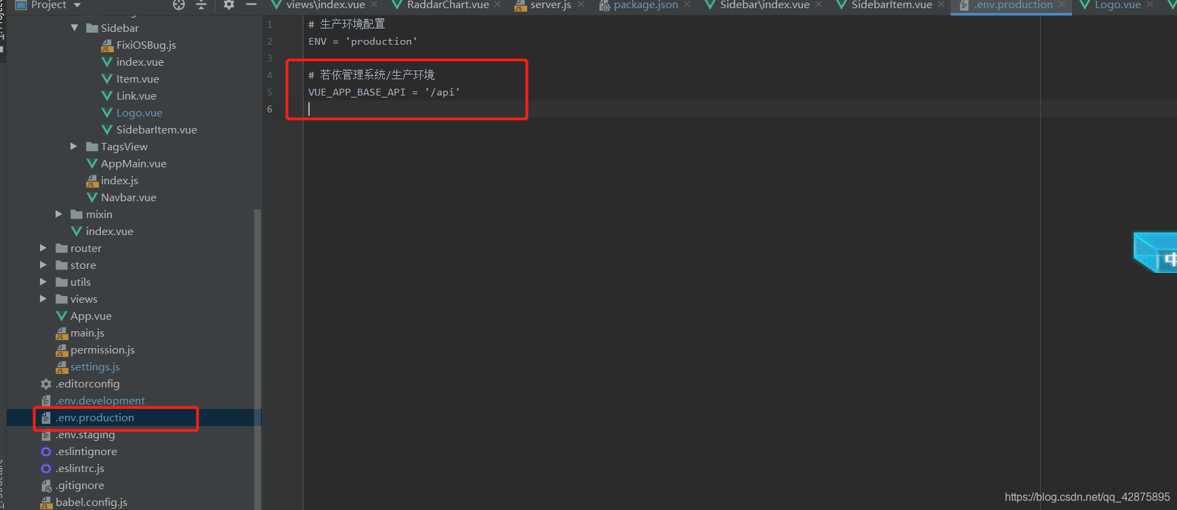Expand the router folder
Viewport: 1177px width, 510px height.
43,248
